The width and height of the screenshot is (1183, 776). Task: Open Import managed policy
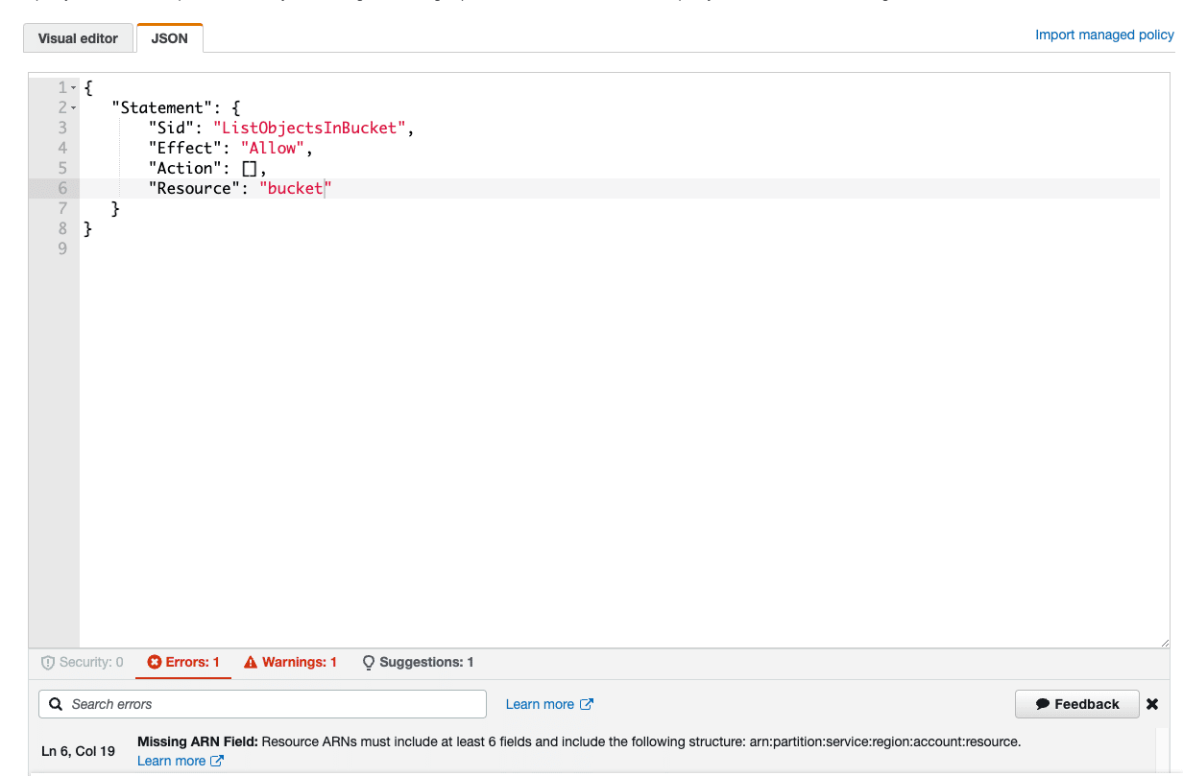click(1103, 35)
